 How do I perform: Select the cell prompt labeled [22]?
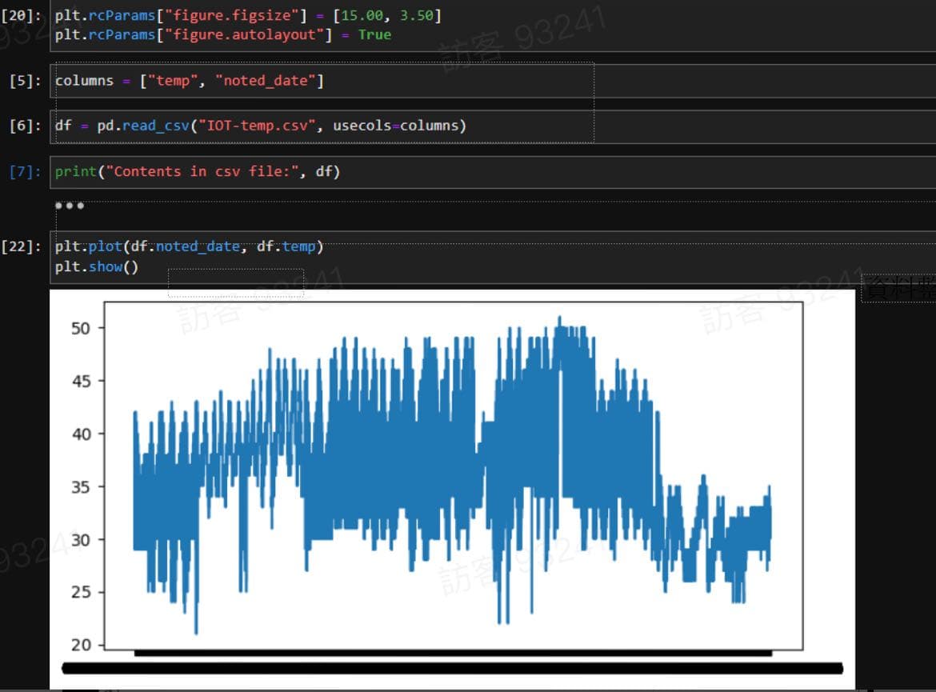[22, 246]
